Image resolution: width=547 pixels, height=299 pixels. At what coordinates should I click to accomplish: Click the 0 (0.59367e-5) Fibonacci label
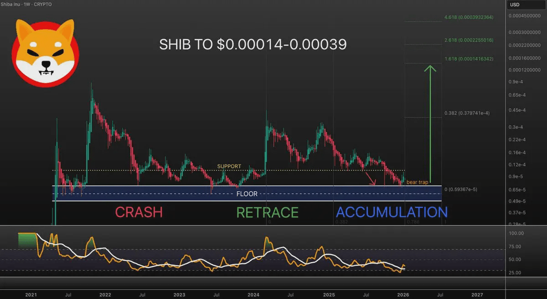pos(460,189)
